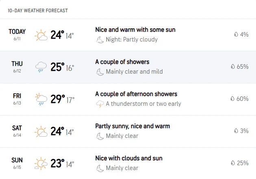Image resolution: width=256 pixels, height=179 pixels.
Task: Click Saturday's 24° high temperature
Action: click(x=57, y=131)
